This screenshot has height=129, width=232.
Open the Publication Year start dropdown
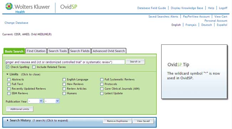click(35, 101)
